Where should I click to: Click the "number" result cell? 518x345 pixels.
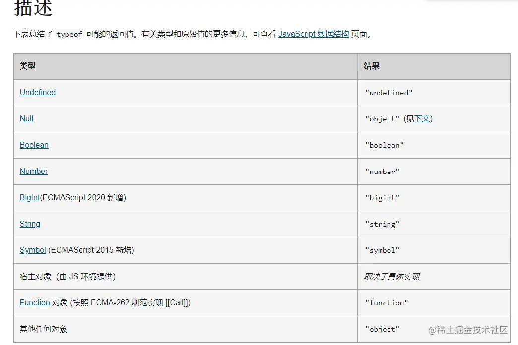click(434, 172)
